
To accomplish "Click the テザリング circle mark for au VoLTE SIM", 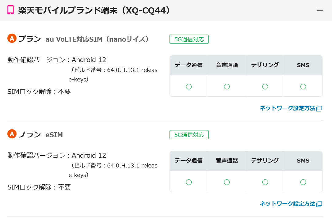I will 265,87.
